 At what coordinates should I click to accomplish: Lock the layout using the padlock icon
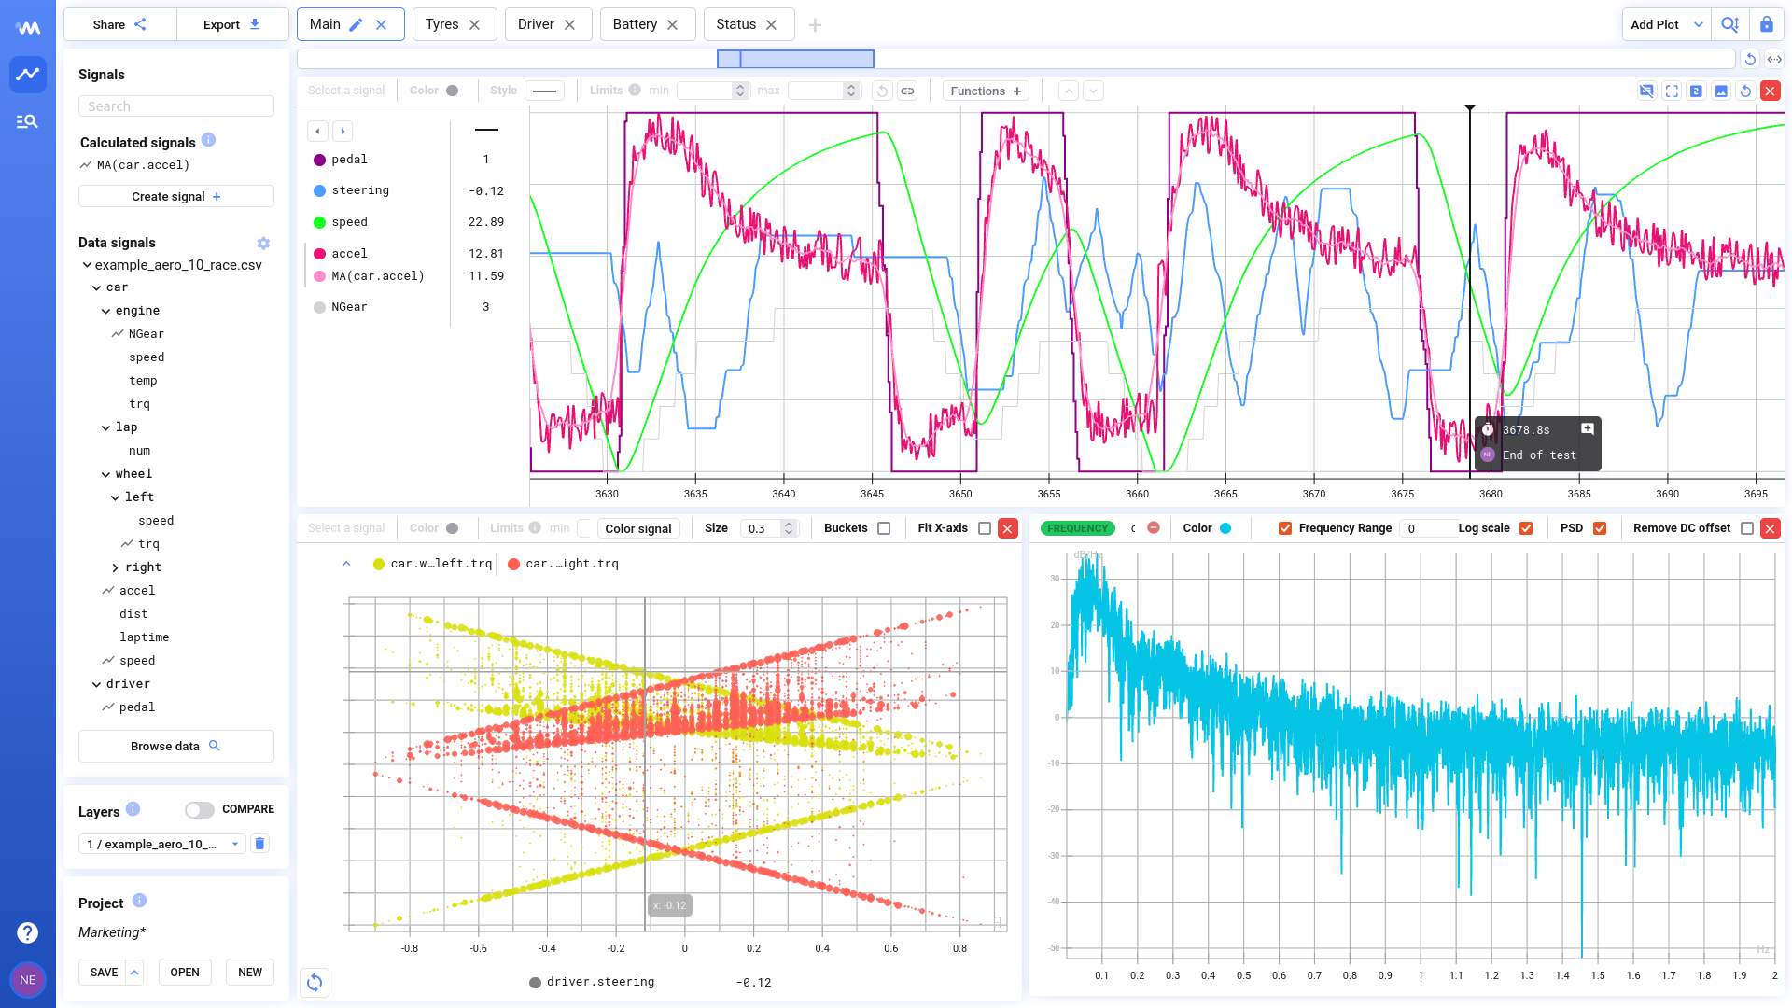[1766, 24]
